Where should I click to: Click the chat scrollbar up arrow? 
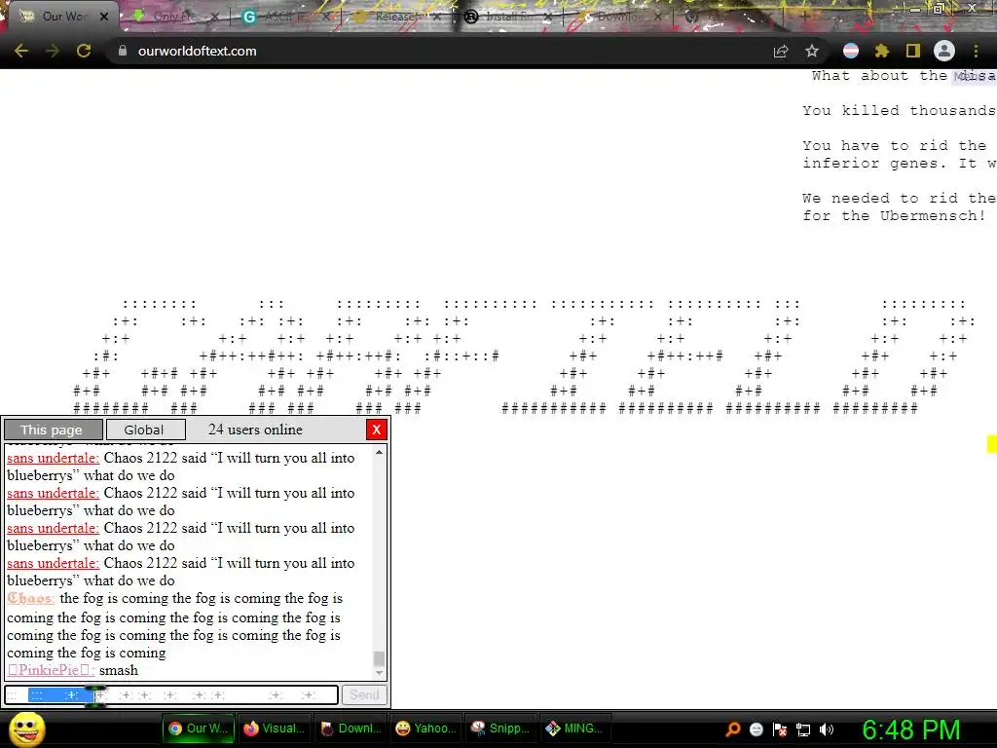[x=379, y=452]
